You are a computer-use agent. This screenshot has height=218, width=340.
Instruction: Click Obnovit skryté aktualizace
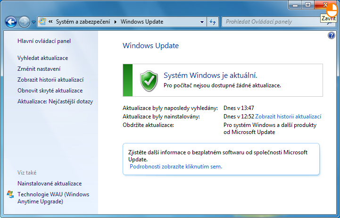coord(50,91)
